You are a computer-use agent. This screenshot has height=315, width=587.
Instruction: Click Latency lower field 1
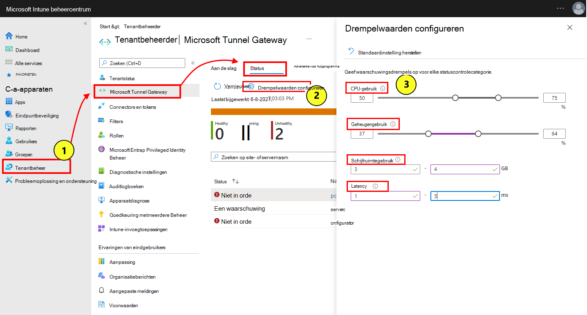(x=385, y=196)
